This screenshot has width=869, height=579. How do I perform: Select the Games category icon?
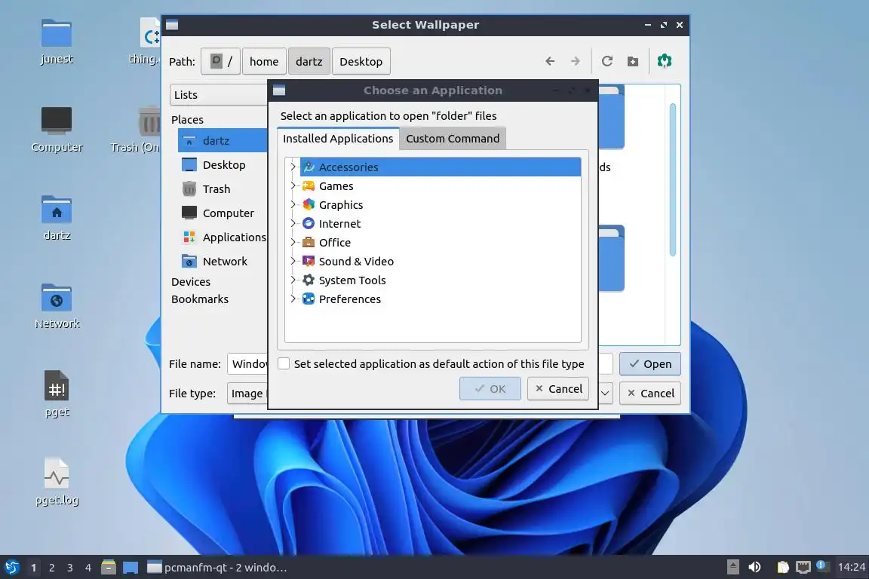pos(309,185)
